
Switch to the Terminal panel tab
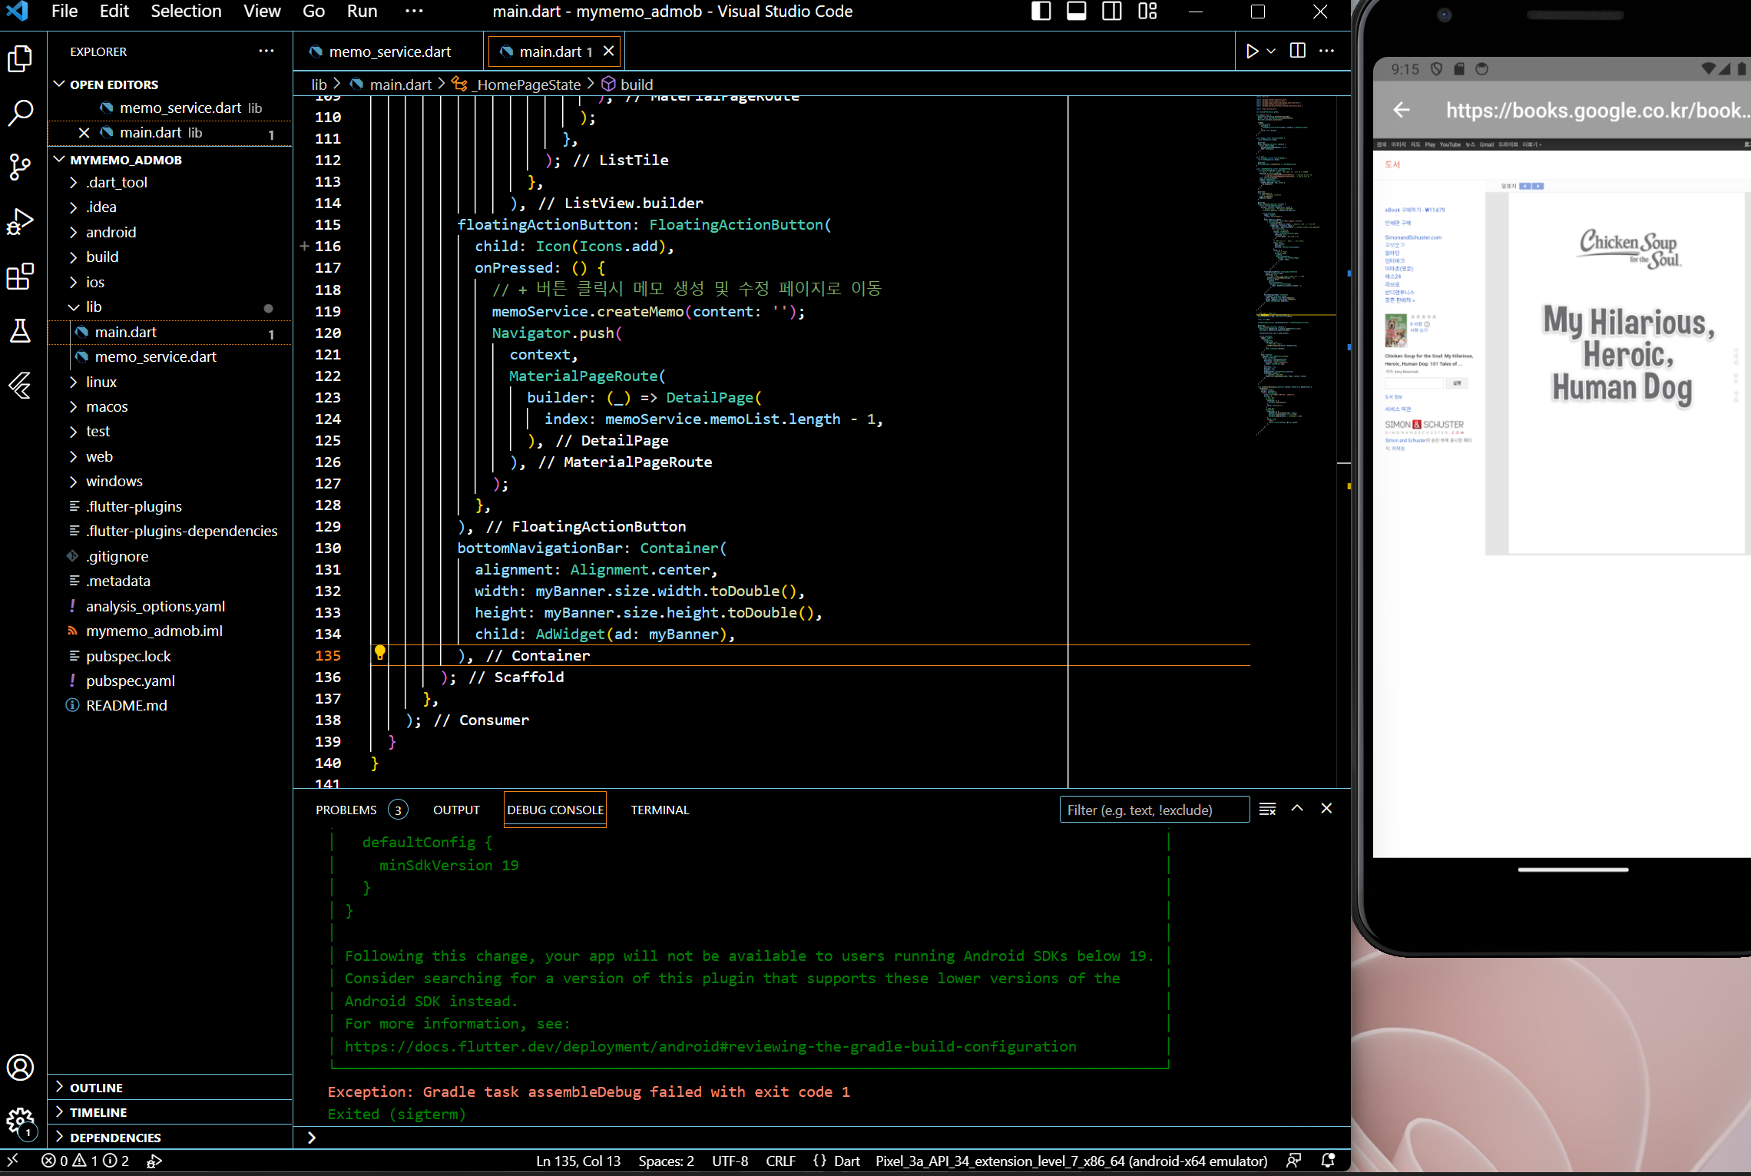click(x=660, y=810)
